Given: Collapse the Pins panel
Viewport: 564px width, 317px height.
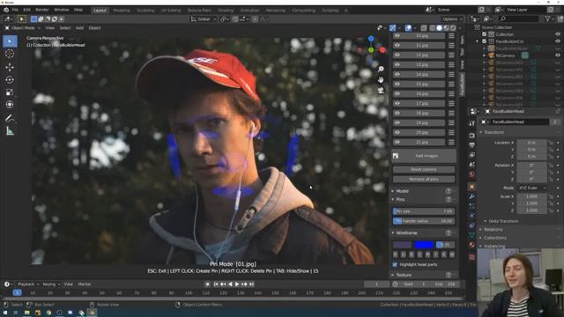Looking at the screenshot, I should click(x=400, y=200).
